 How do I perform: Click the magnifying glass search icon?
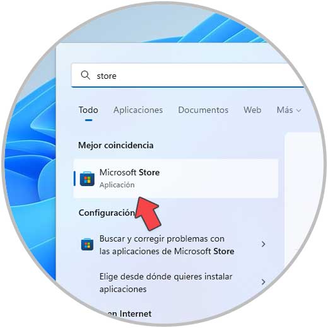(x=85, y=75)
